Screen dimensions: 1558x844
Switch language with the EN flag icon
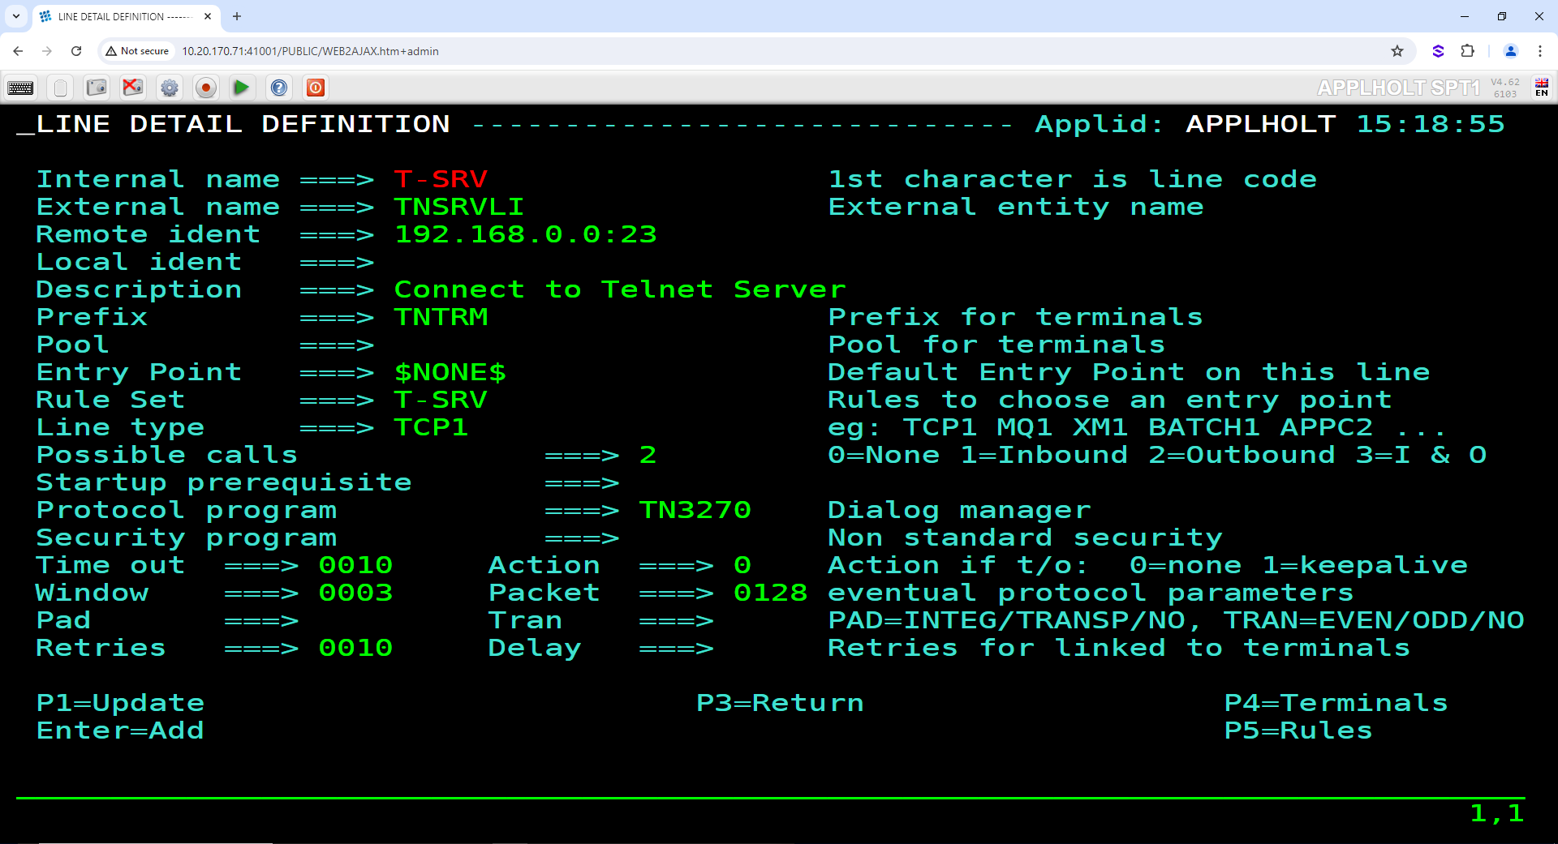[1542, 88]
